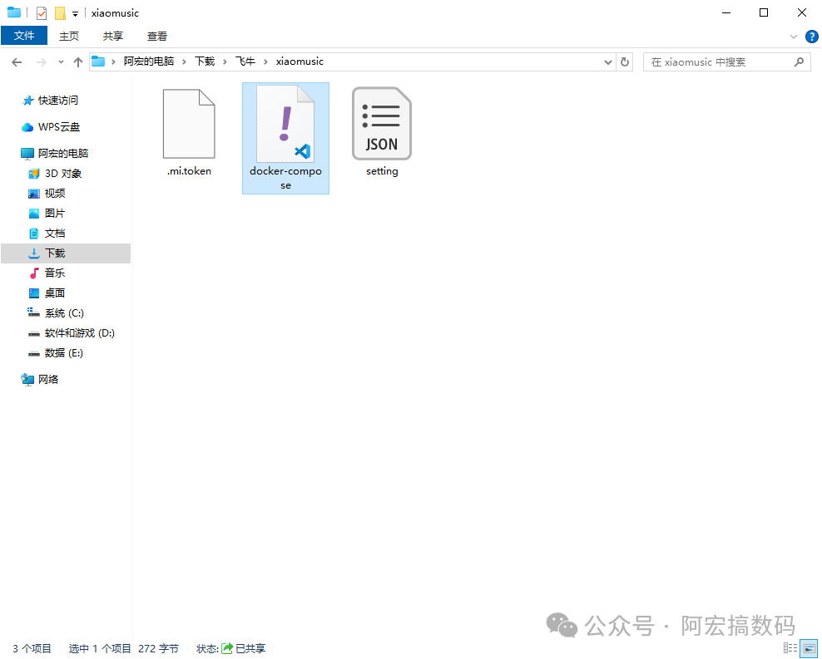Screen dimensions: 822x659
Task: Refresh the xiaomusic folder view
Action: 624,61
